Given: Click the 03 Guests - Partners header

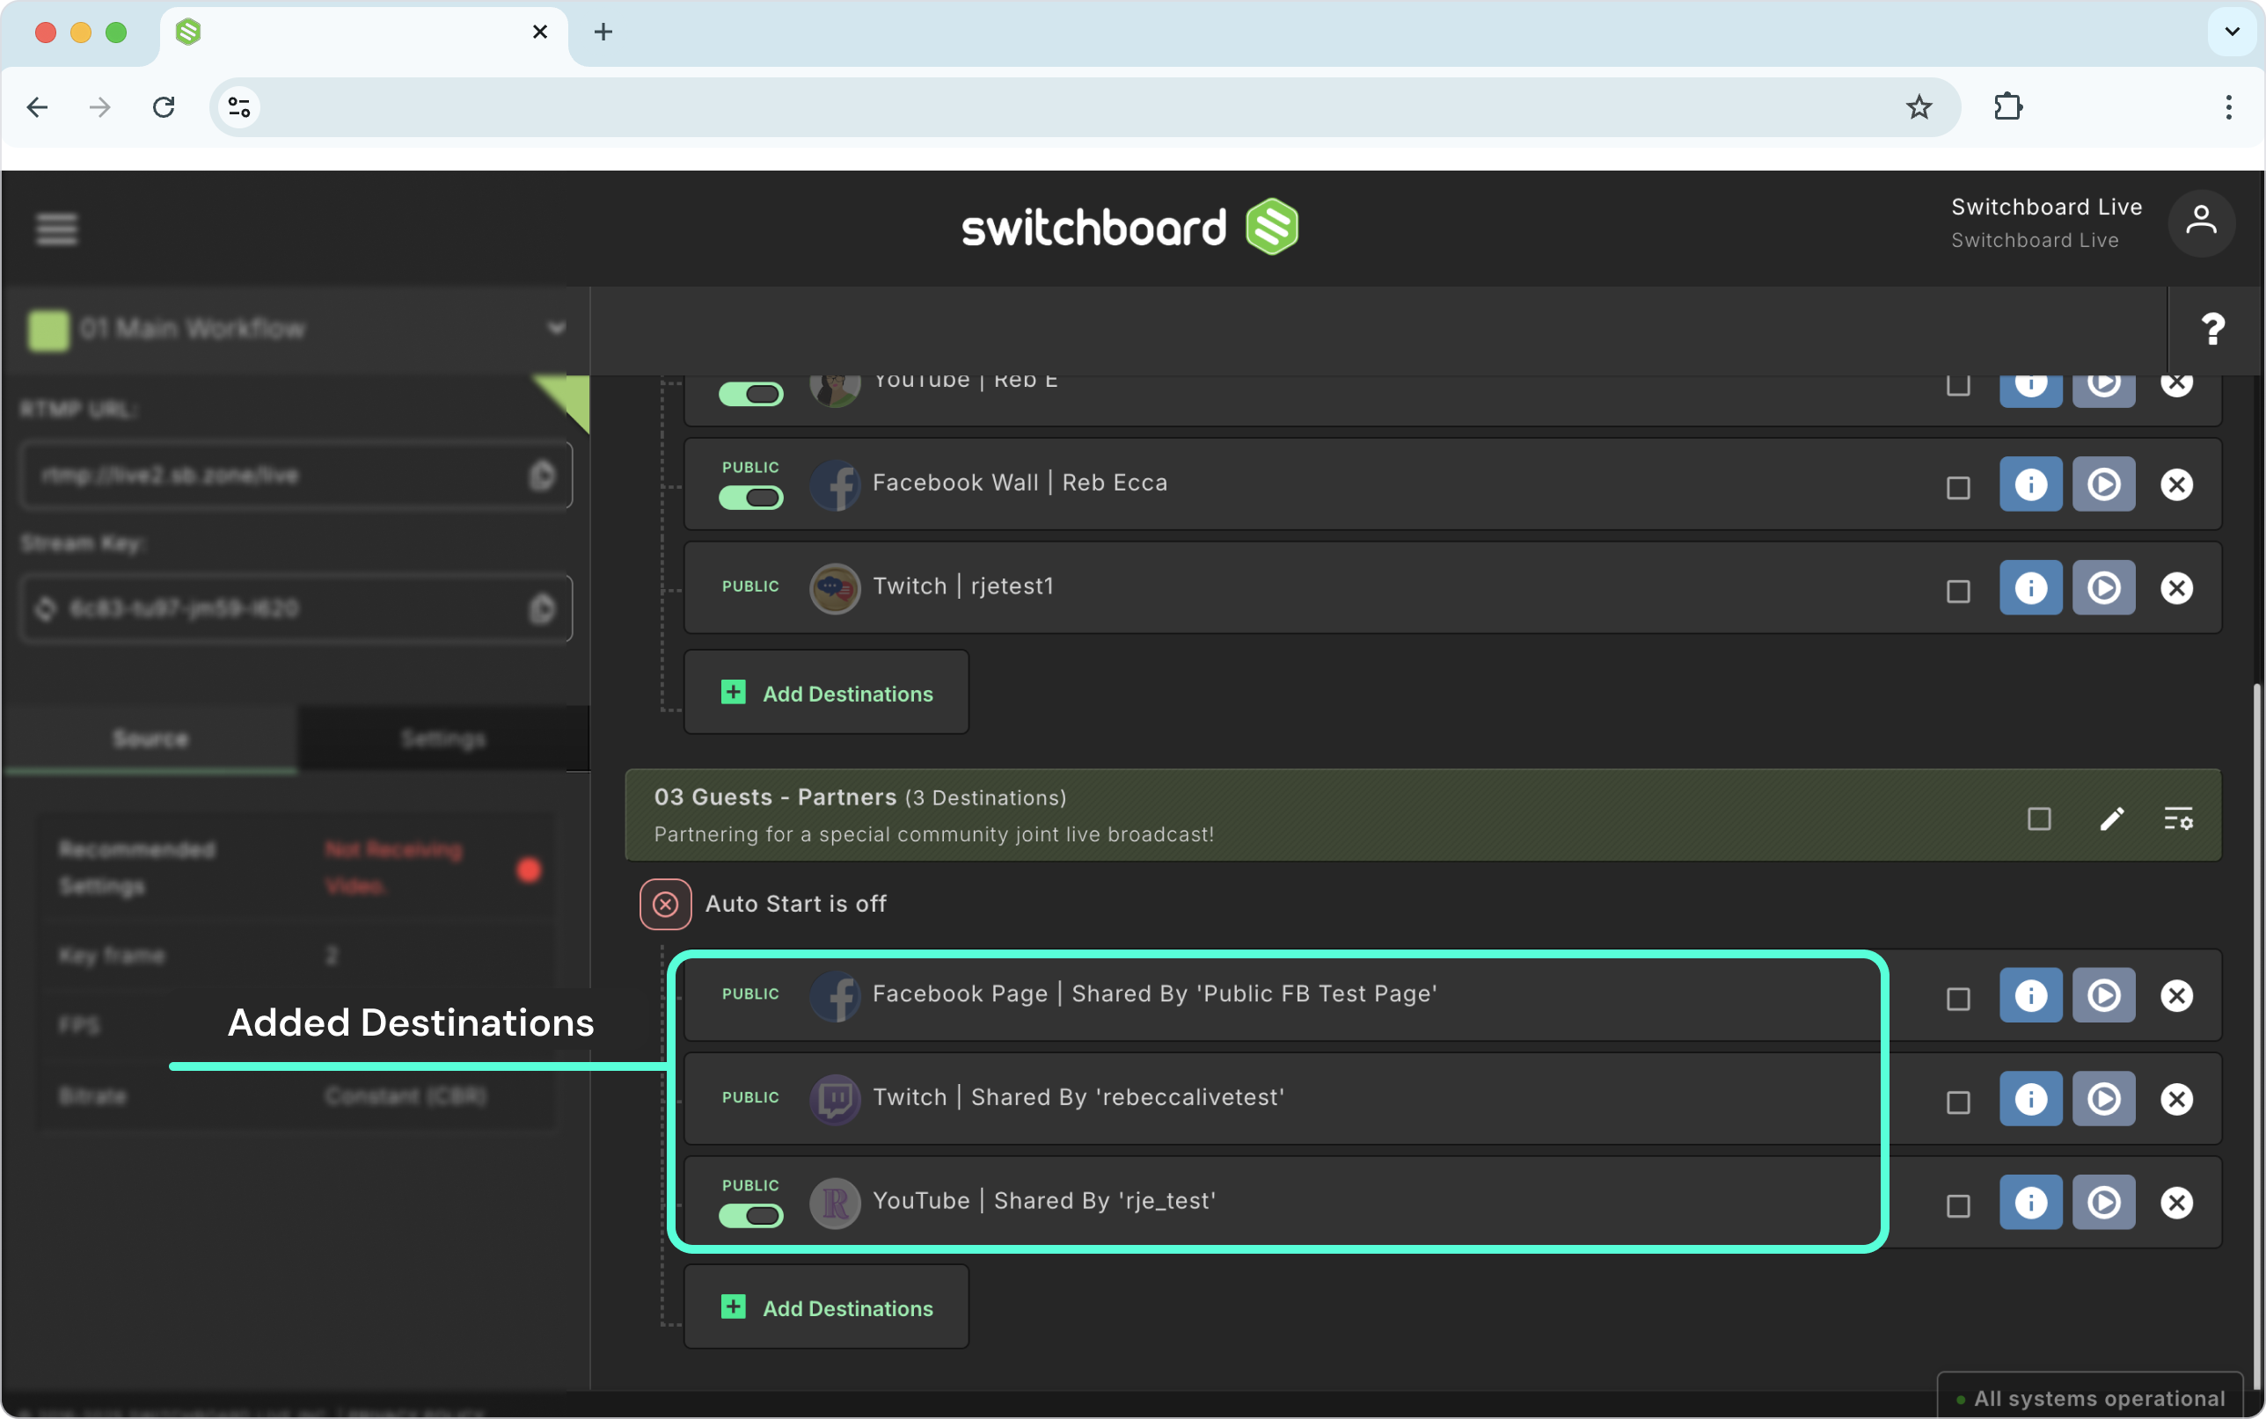Looking at the screenshot, I should (x=1422, y=815).
